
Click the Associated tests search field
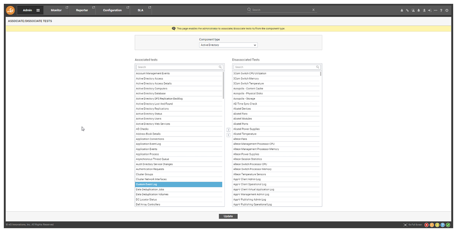pos(179,67)
